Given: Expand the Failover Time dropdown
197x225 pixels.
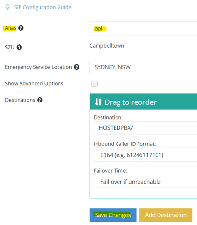Looking at the screenshot, I should pos(145,182).
